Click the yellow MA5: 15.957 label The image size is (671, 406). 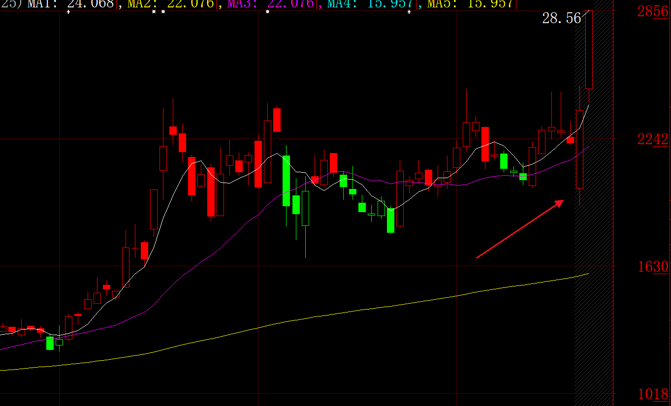click(x=471, y=4)
